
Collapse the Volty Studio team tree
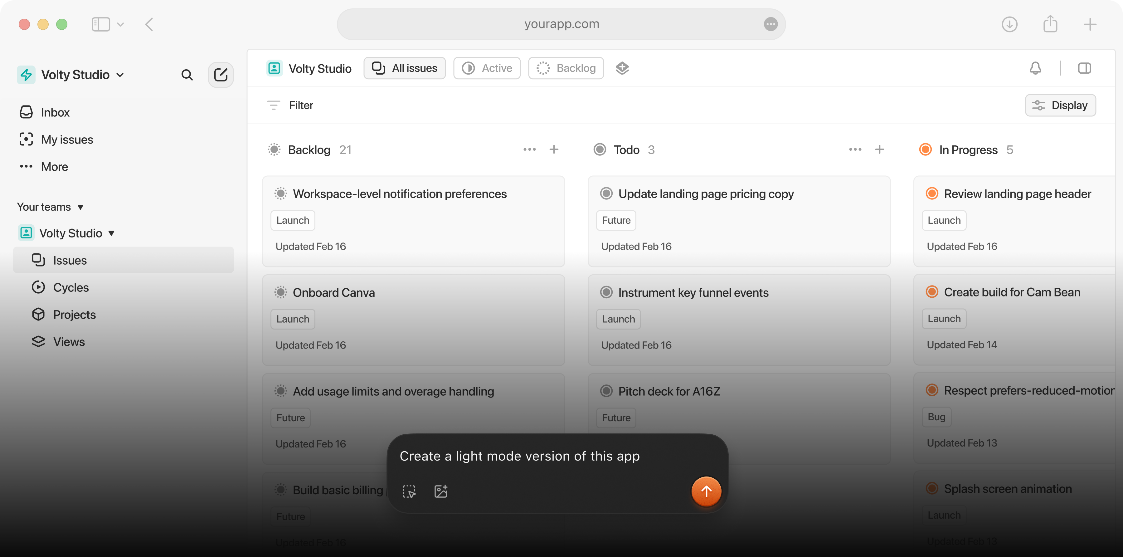click(112, 233)
